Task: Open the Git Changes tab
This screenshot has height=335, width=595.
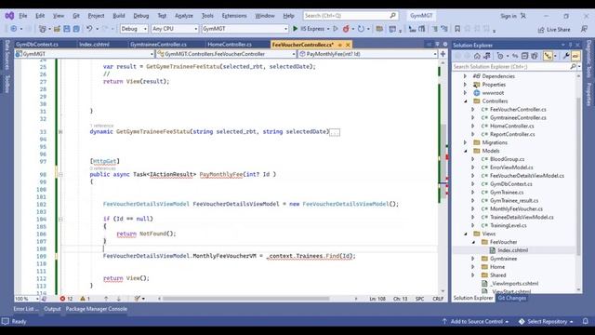Action: click(512, 298)
